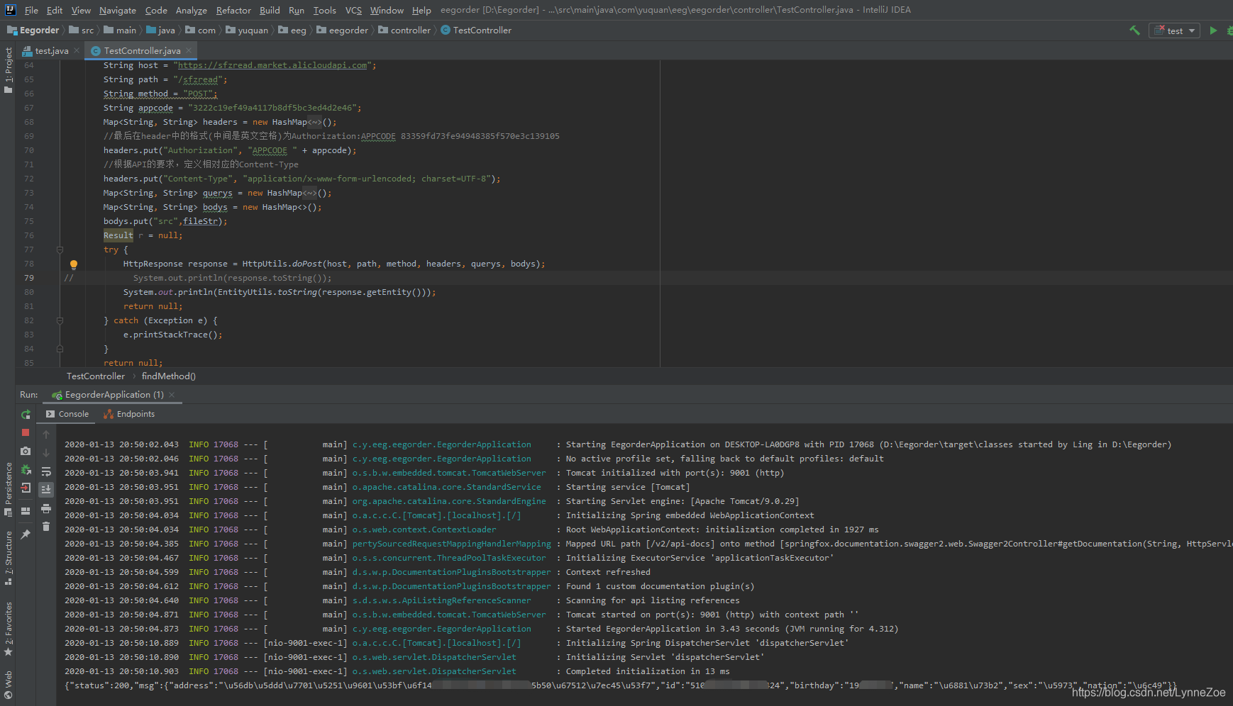Click the 'eegorder' breadcrumb package
The image size is (1233, 706).
pos(343,30)
